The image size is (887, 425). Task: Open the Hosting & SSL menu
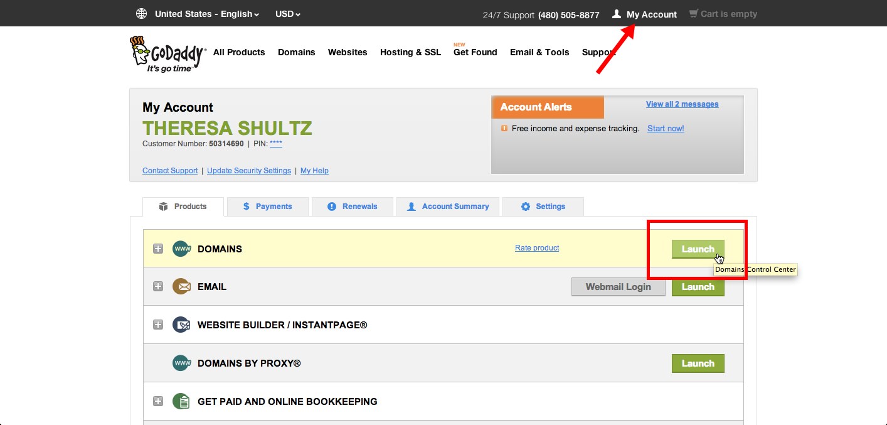(410, 52)
